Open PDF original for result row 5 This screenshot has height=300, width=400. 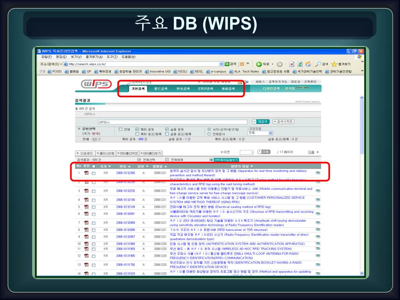(86, 207)
